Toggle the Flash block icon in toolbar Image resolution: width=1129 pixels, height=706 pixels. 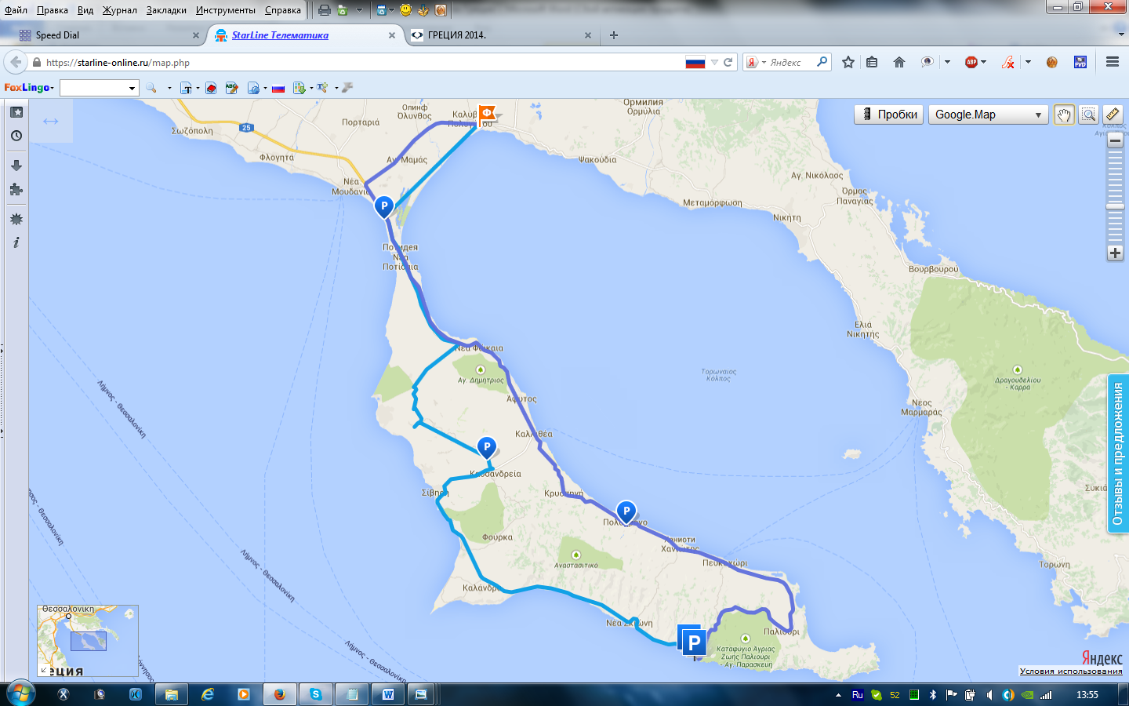pyautogui.click(x=1008, y=62)
